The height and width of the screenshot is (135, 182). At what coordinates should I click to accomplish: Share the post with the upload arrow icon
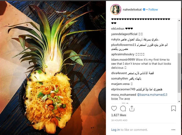132,108
